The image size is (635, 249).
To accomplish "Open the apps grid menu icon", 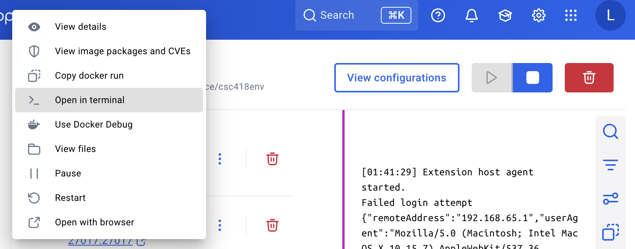I will pyautogui.click(x=571, y=16).
